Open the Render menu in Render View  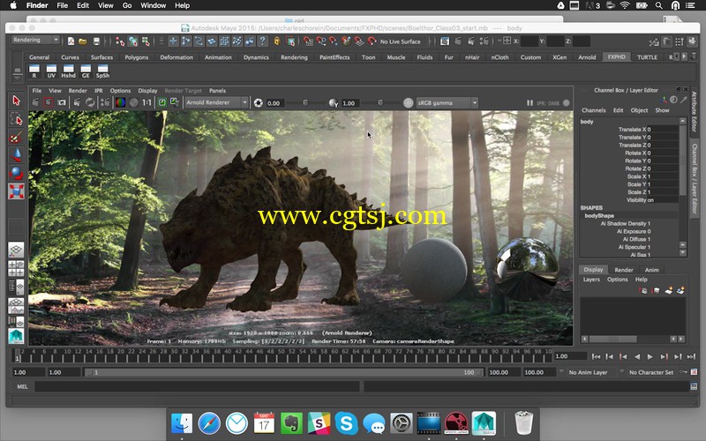pyautogui.click(x=78, y=91)
